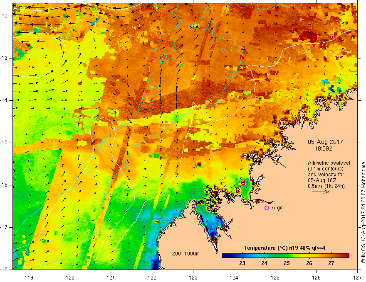Click the 'Temperature (°C) n19 40% ql>=4' title
Screen dimensions: 366x282
[284, 248]
